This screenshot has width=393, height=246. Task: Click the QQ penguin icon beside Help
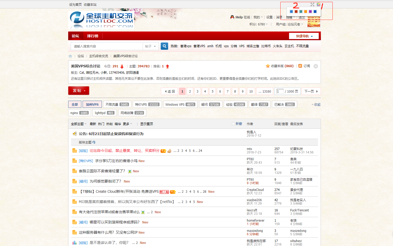(x=232, y=17)
